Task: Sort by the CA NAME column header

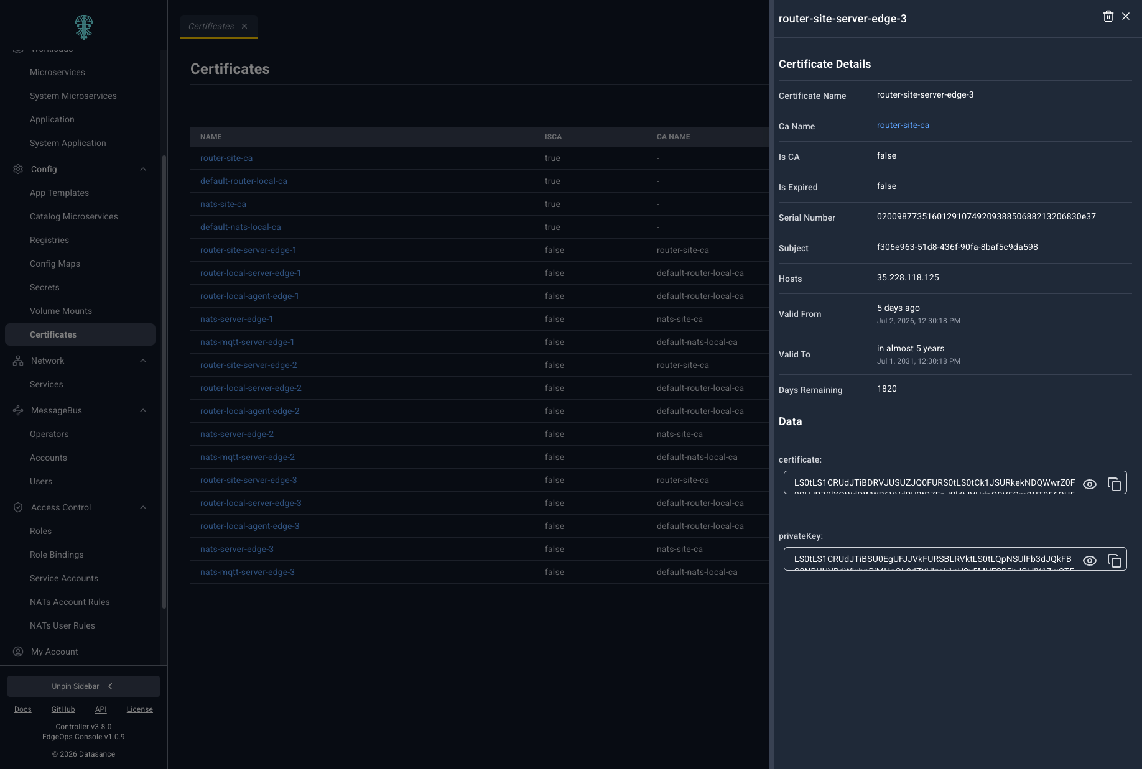Action: pyautogui.click(x=673, y=137)
